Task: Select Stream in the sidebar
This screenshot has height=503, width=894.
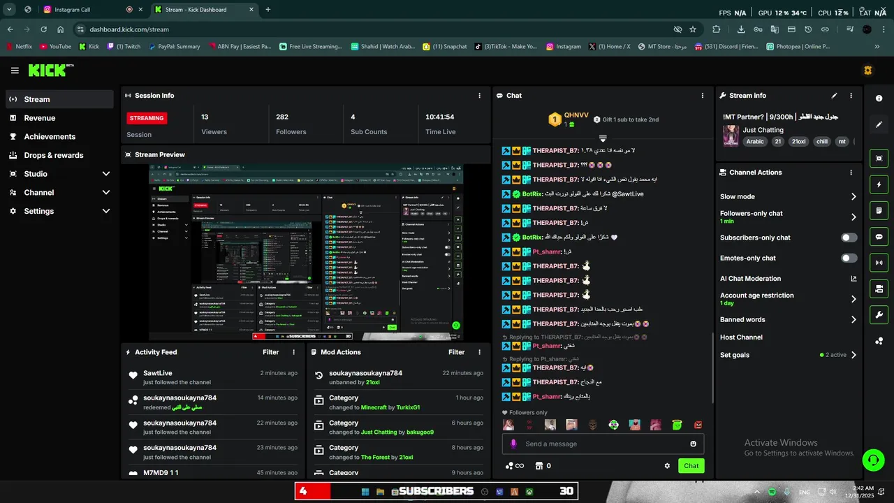Action: (59, 99)
